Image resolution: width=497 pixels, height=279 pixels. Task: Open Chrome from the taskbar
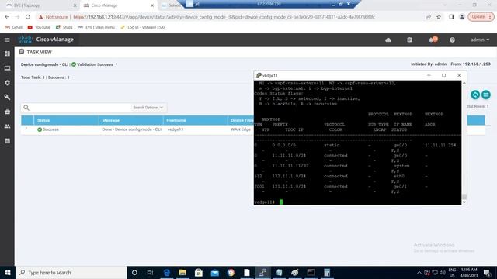[231, 272]
